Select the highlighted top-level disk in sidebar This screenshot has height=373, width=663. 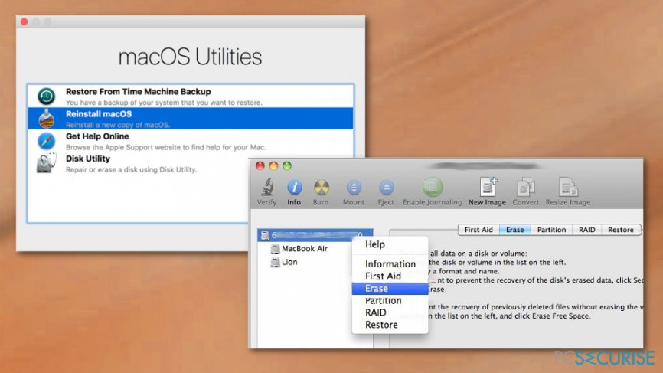point(315,235)
